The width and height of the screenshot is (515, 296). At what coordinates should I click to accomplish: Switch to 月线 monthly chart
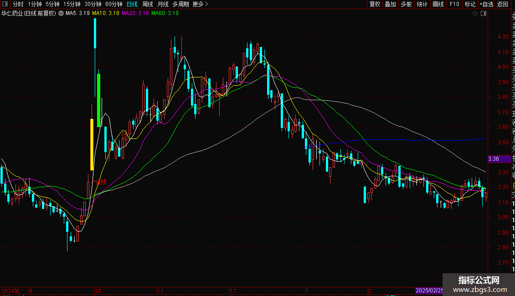163,4
